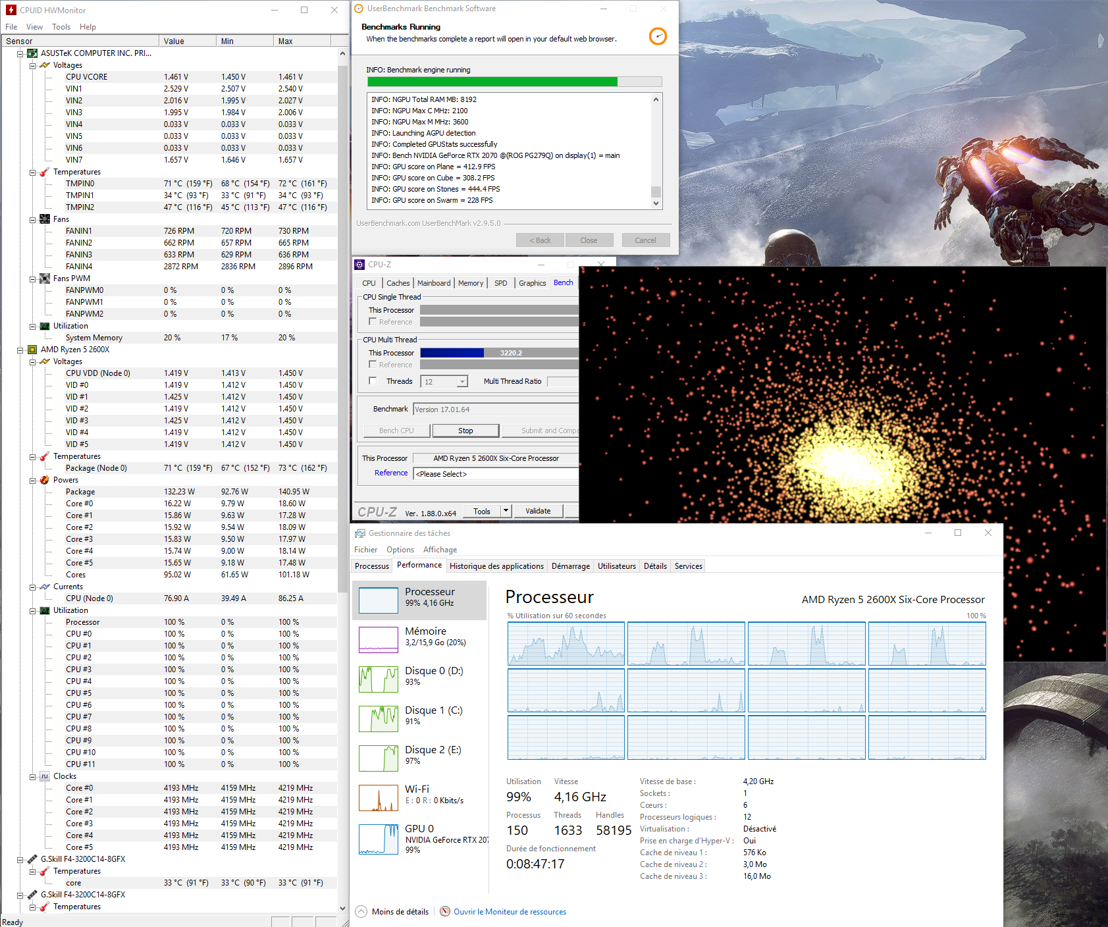Cancel the running UserBenchmark

645,240
